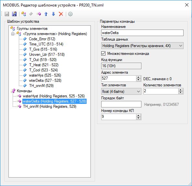Click the greyed add element diamond icon
This screenshot has height=186, width=192.
31,14
